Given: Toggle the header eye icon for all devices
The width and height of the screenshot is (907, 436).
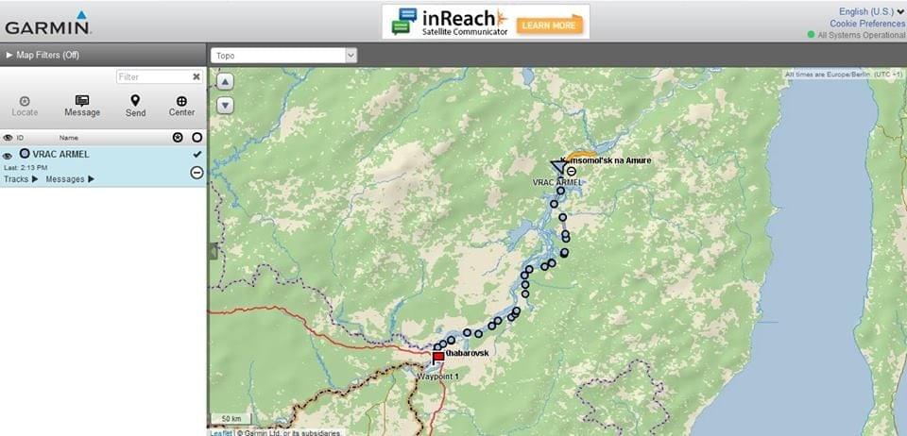Looking at the screenshot, I should 8,138.
